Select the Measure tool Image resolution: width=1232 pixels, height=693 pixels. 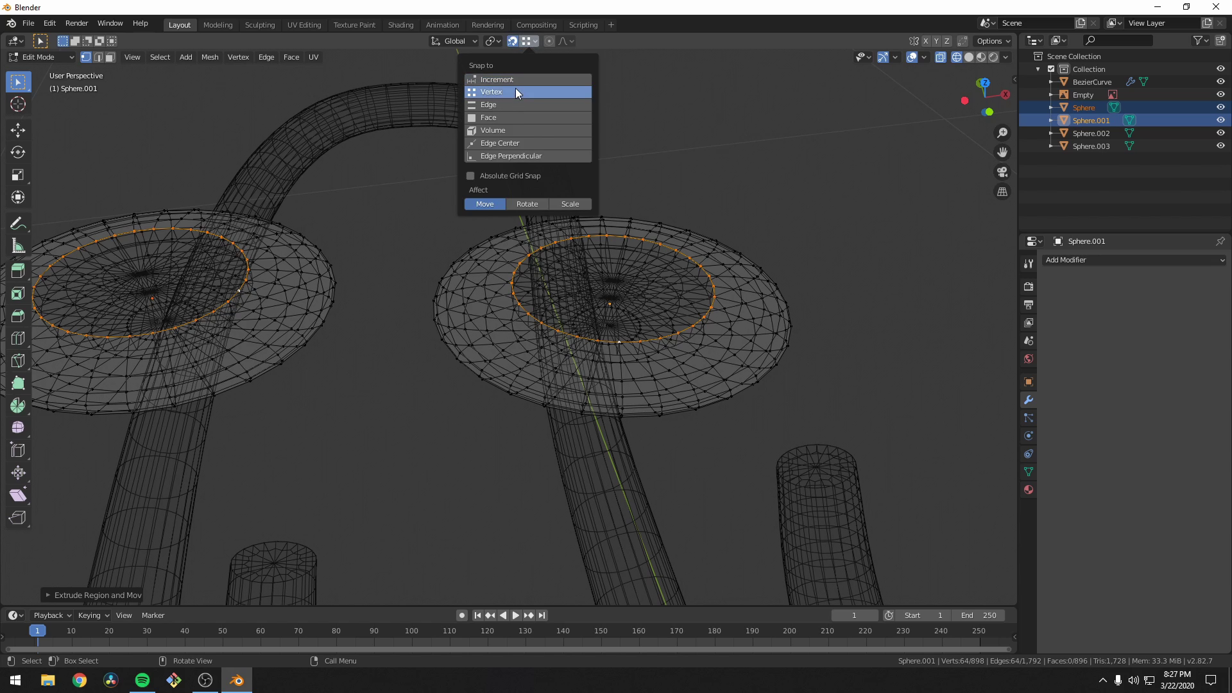(x=18, y=246)
